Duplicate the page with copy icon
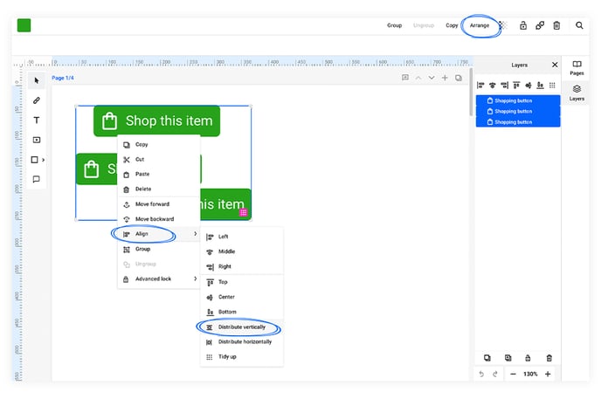Image resolution: width=601 pixels, height=399 pixels. tap(459, 78)
